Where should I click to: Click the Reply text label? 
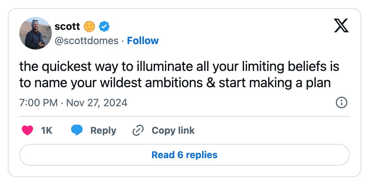click(103, 131)
